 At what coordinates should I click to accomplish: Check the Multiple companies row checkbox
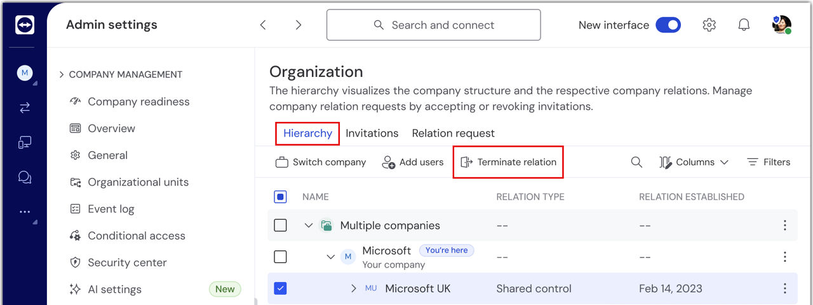click(x=280, y=226)
